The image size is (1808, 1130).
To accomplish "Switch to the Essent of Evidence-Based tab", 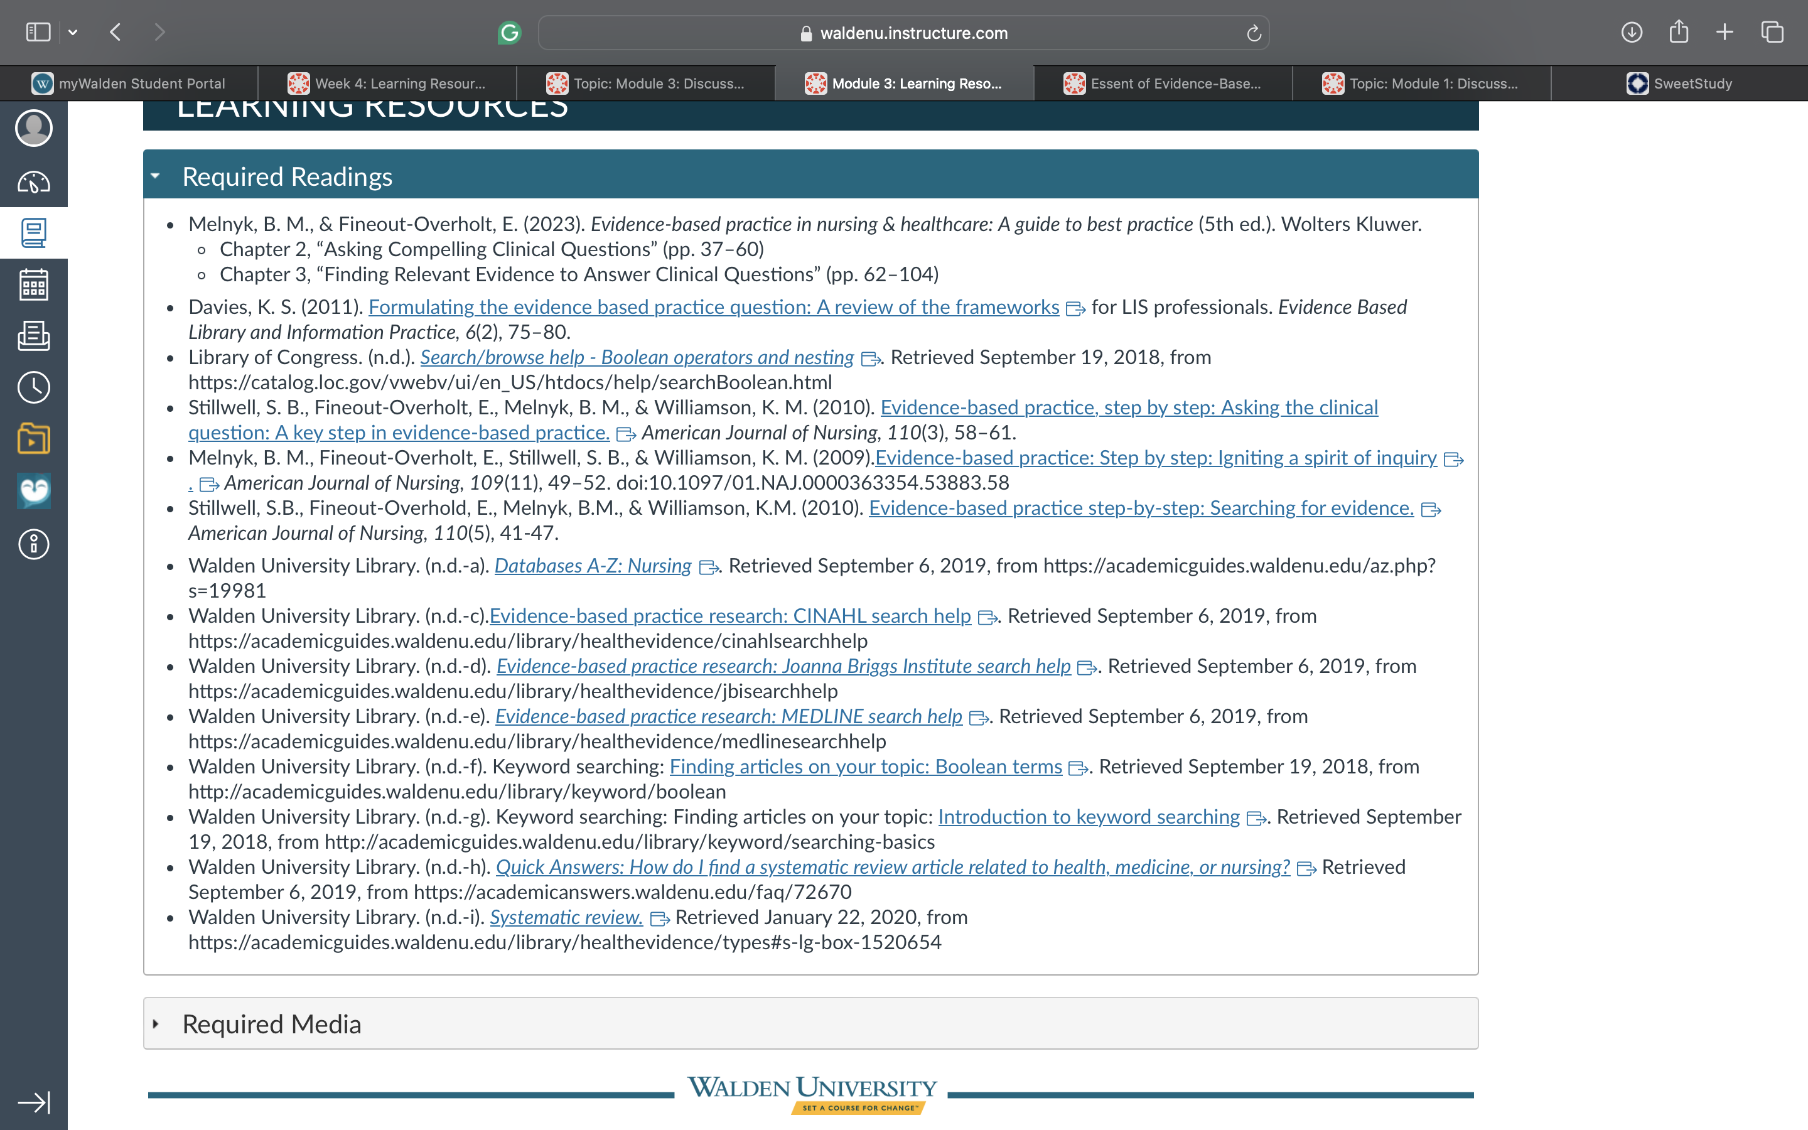I will point(1163,83).
